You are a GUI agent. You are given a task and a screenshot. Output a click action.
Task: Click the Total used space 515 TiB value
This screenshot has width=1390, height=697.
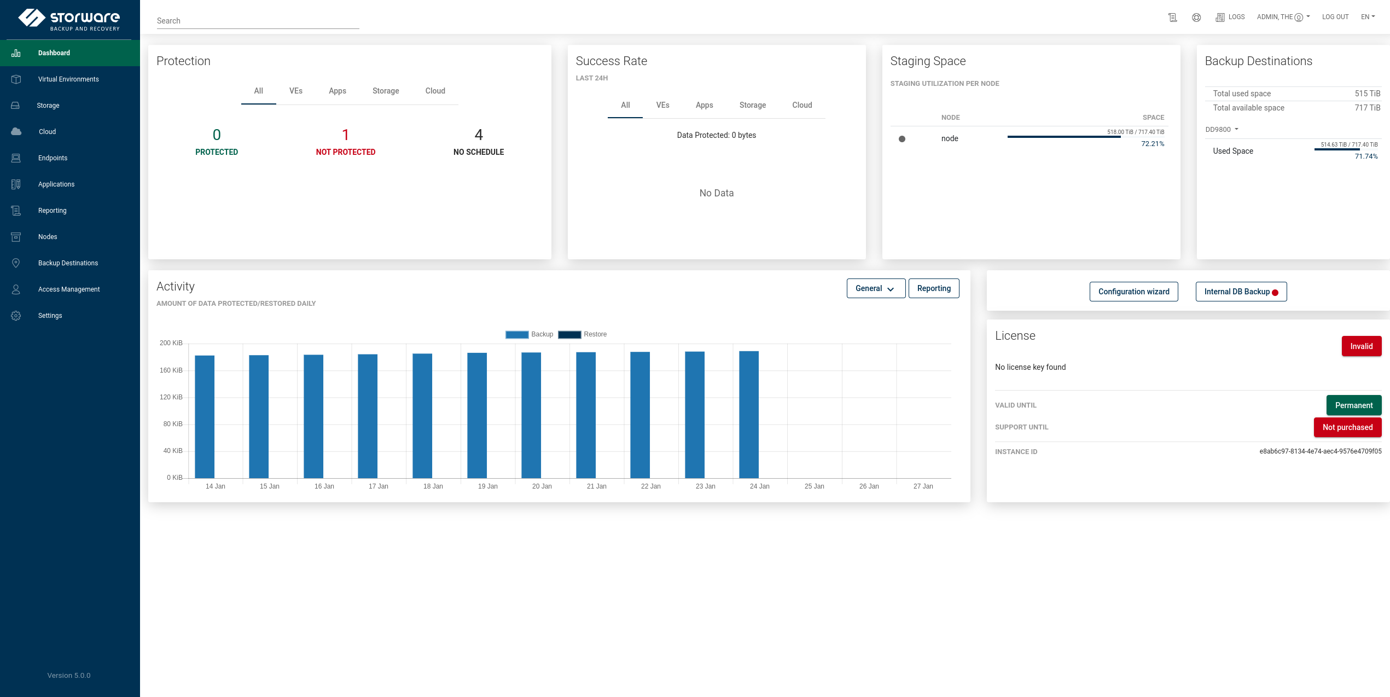(1368, 94)
